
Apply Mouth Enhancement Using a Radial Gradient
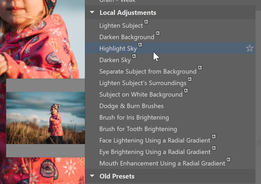pyautogui.click(x=162, y=163)
